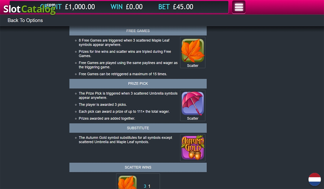Click the Scatter label under Maple Leaf
324x189 pixels.
pos(193,66)
